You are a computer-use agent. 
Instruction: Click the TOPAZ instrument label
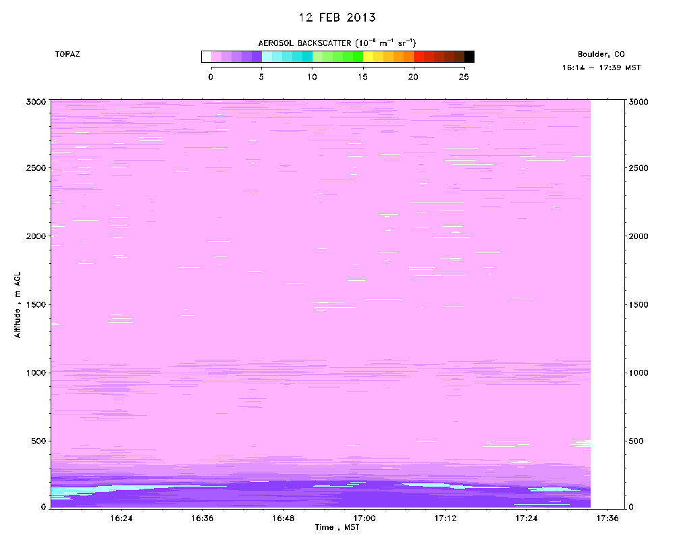pyautogui.click(x=67, y=54)
